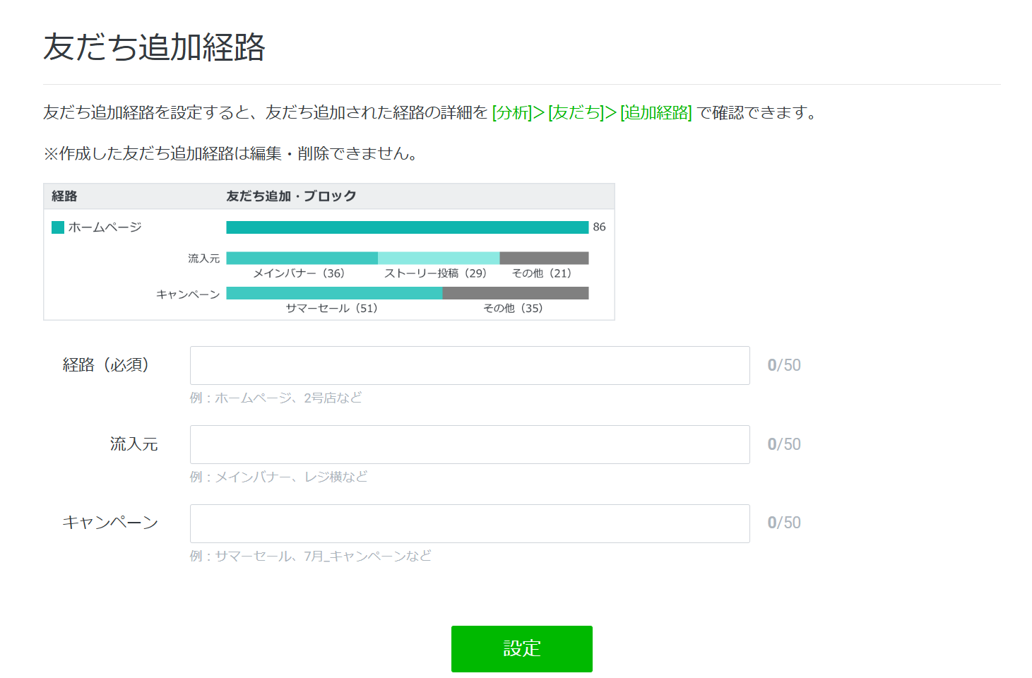Click the 友だち追加・ブロック column header
The image size is (1032, 678).
point(291,196)
